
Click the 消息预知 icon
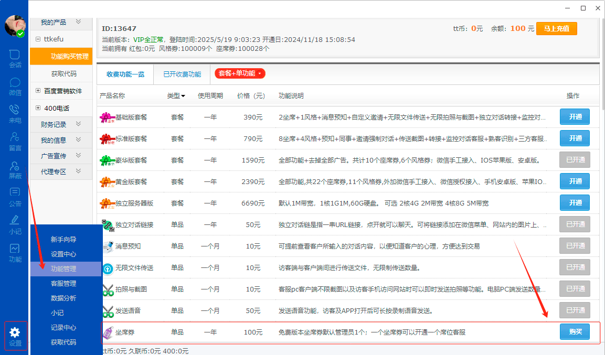click(108, 246)
